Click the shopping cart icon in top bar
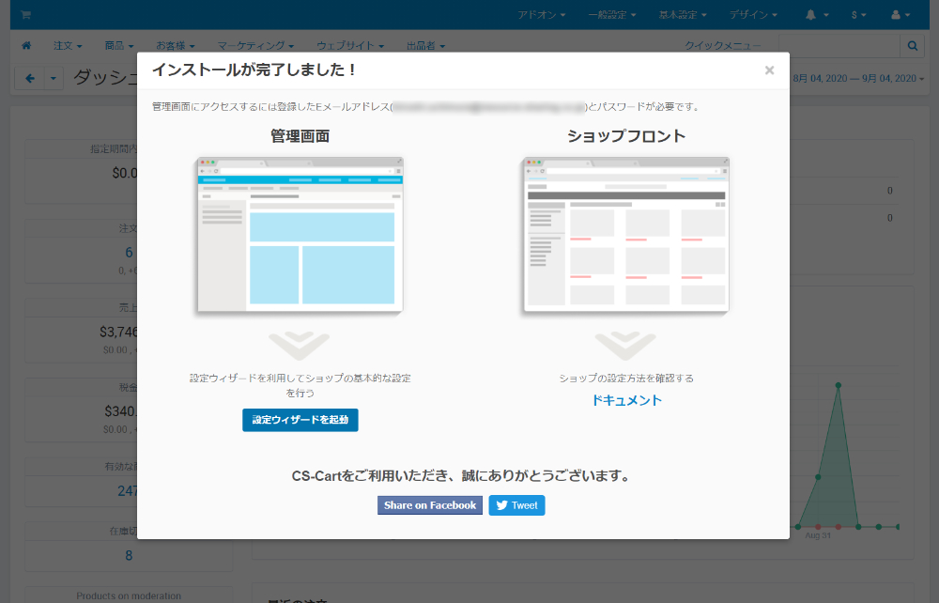 tap(25, 15)
